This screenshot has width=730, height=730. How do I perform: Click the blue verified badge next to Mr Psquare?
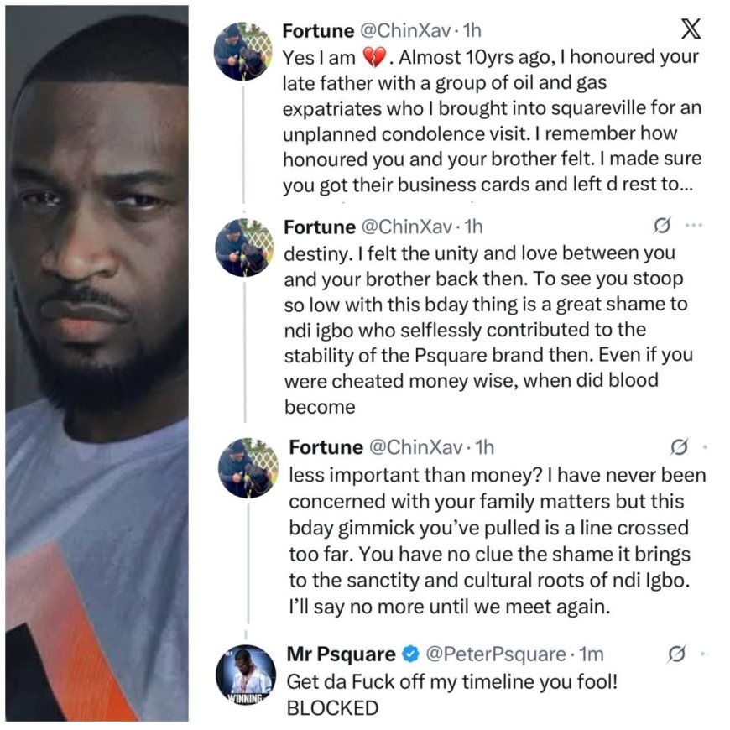click(409, 654)
